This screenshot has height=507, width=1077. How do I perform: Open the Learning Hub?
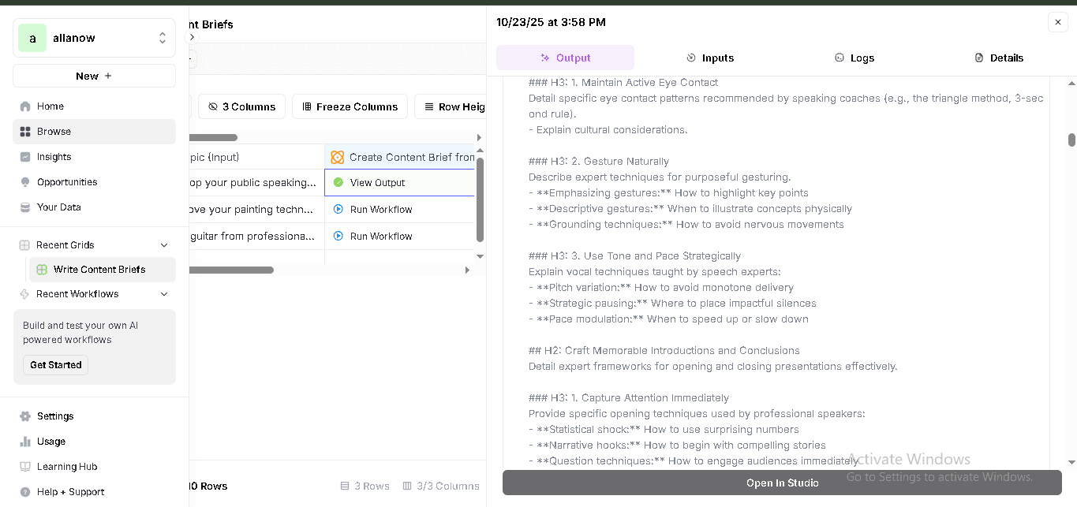click(66, 467)
